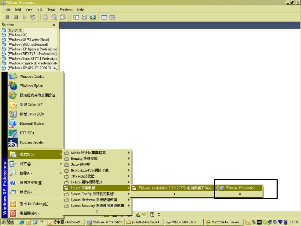Click the Power On play toolbar icon
The height and width of the screenshot is (226, 301).
click(24, 17)
